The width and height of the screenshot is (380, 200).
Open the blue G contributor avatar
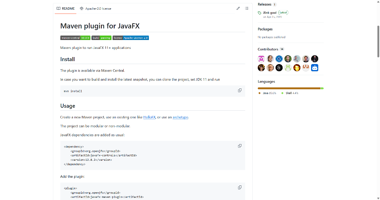[x=279, y=59]
